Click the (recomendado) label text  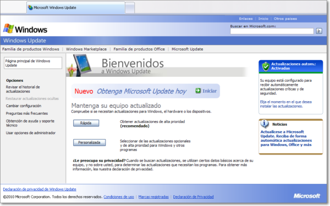coord(135,126)
